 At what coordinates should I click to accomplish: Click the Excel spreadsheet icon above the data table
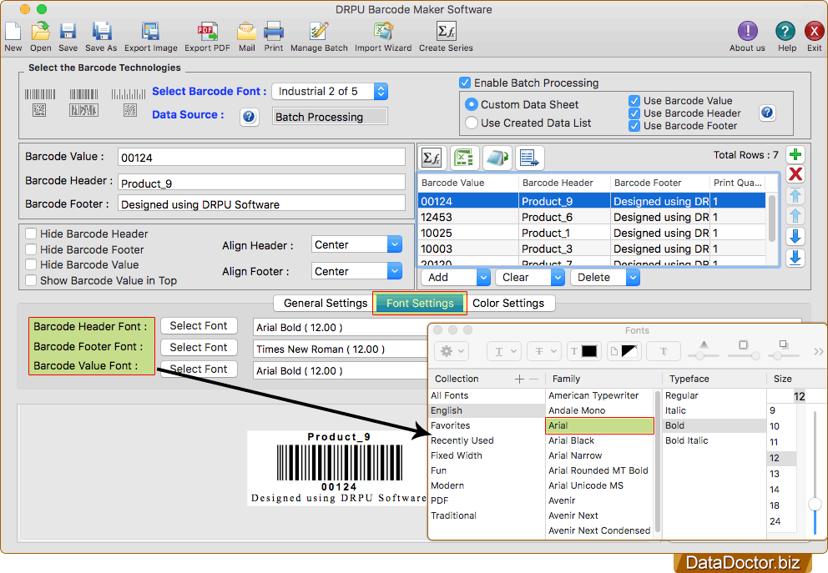465,158
